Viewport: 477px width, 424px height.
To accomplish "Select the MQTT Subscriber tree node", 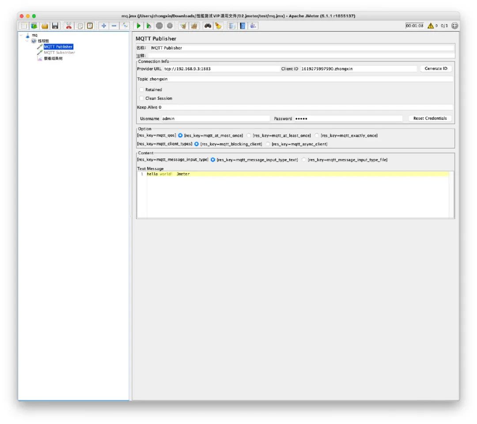I will (x=59, y=53).
